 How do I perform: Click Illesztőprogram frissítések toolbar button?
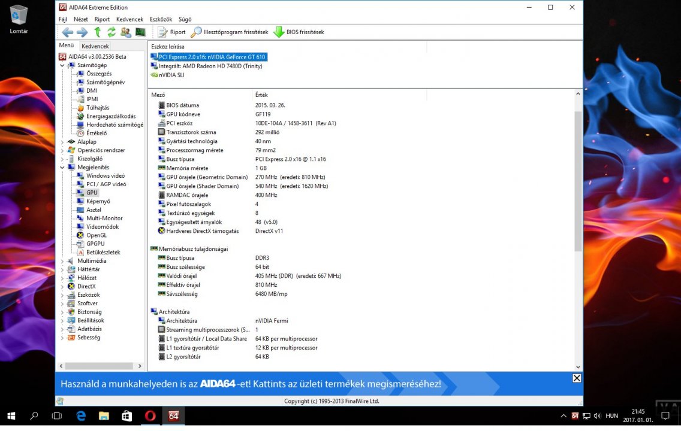click(x=230, y=32)
